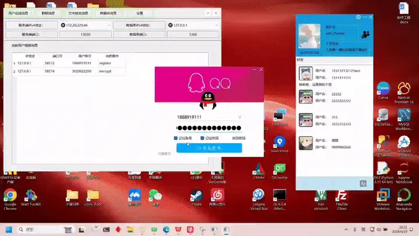Click the password field in QQ login
Screen dimensions: 419x236
click(210, 128)
